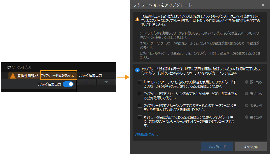The width and height of the screenshot is (270, 154).
Task: Toggle the デバッグ結果出力 switch
Action: (68, 84)
